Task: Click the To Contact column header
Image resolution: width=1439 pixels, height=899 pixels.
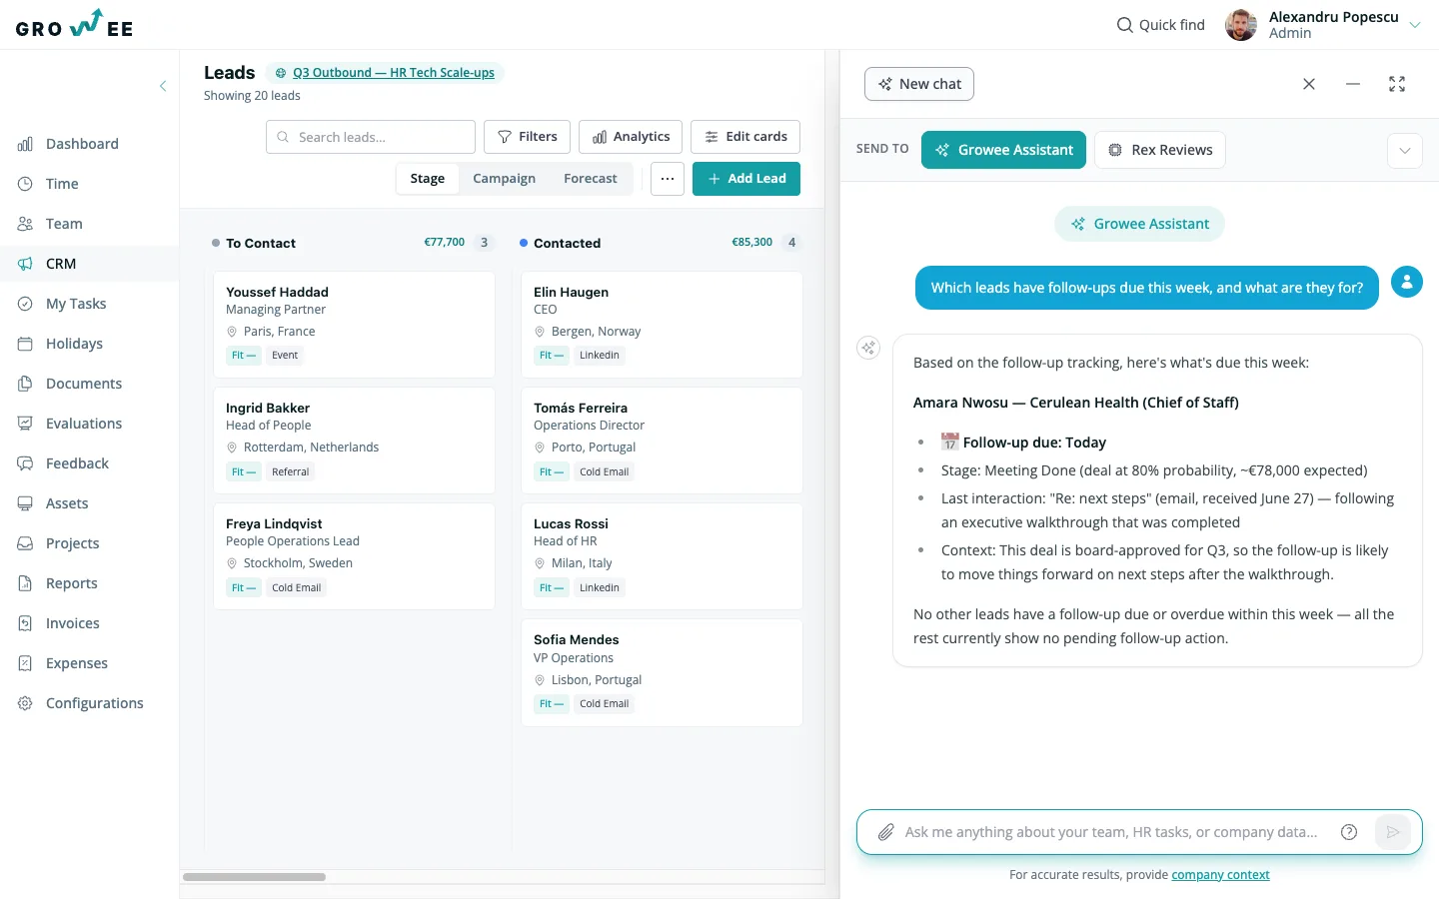Action: tap(261, 243)
